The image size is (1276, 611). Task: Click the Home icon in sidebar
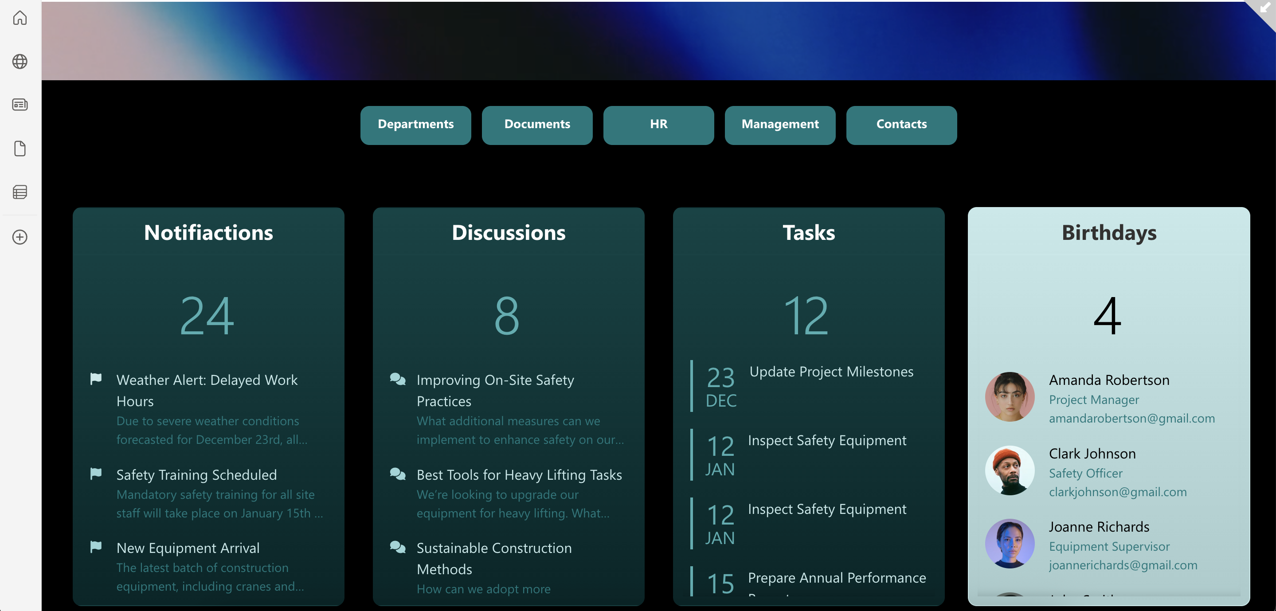pyautogui.click(x=20, y=18)
